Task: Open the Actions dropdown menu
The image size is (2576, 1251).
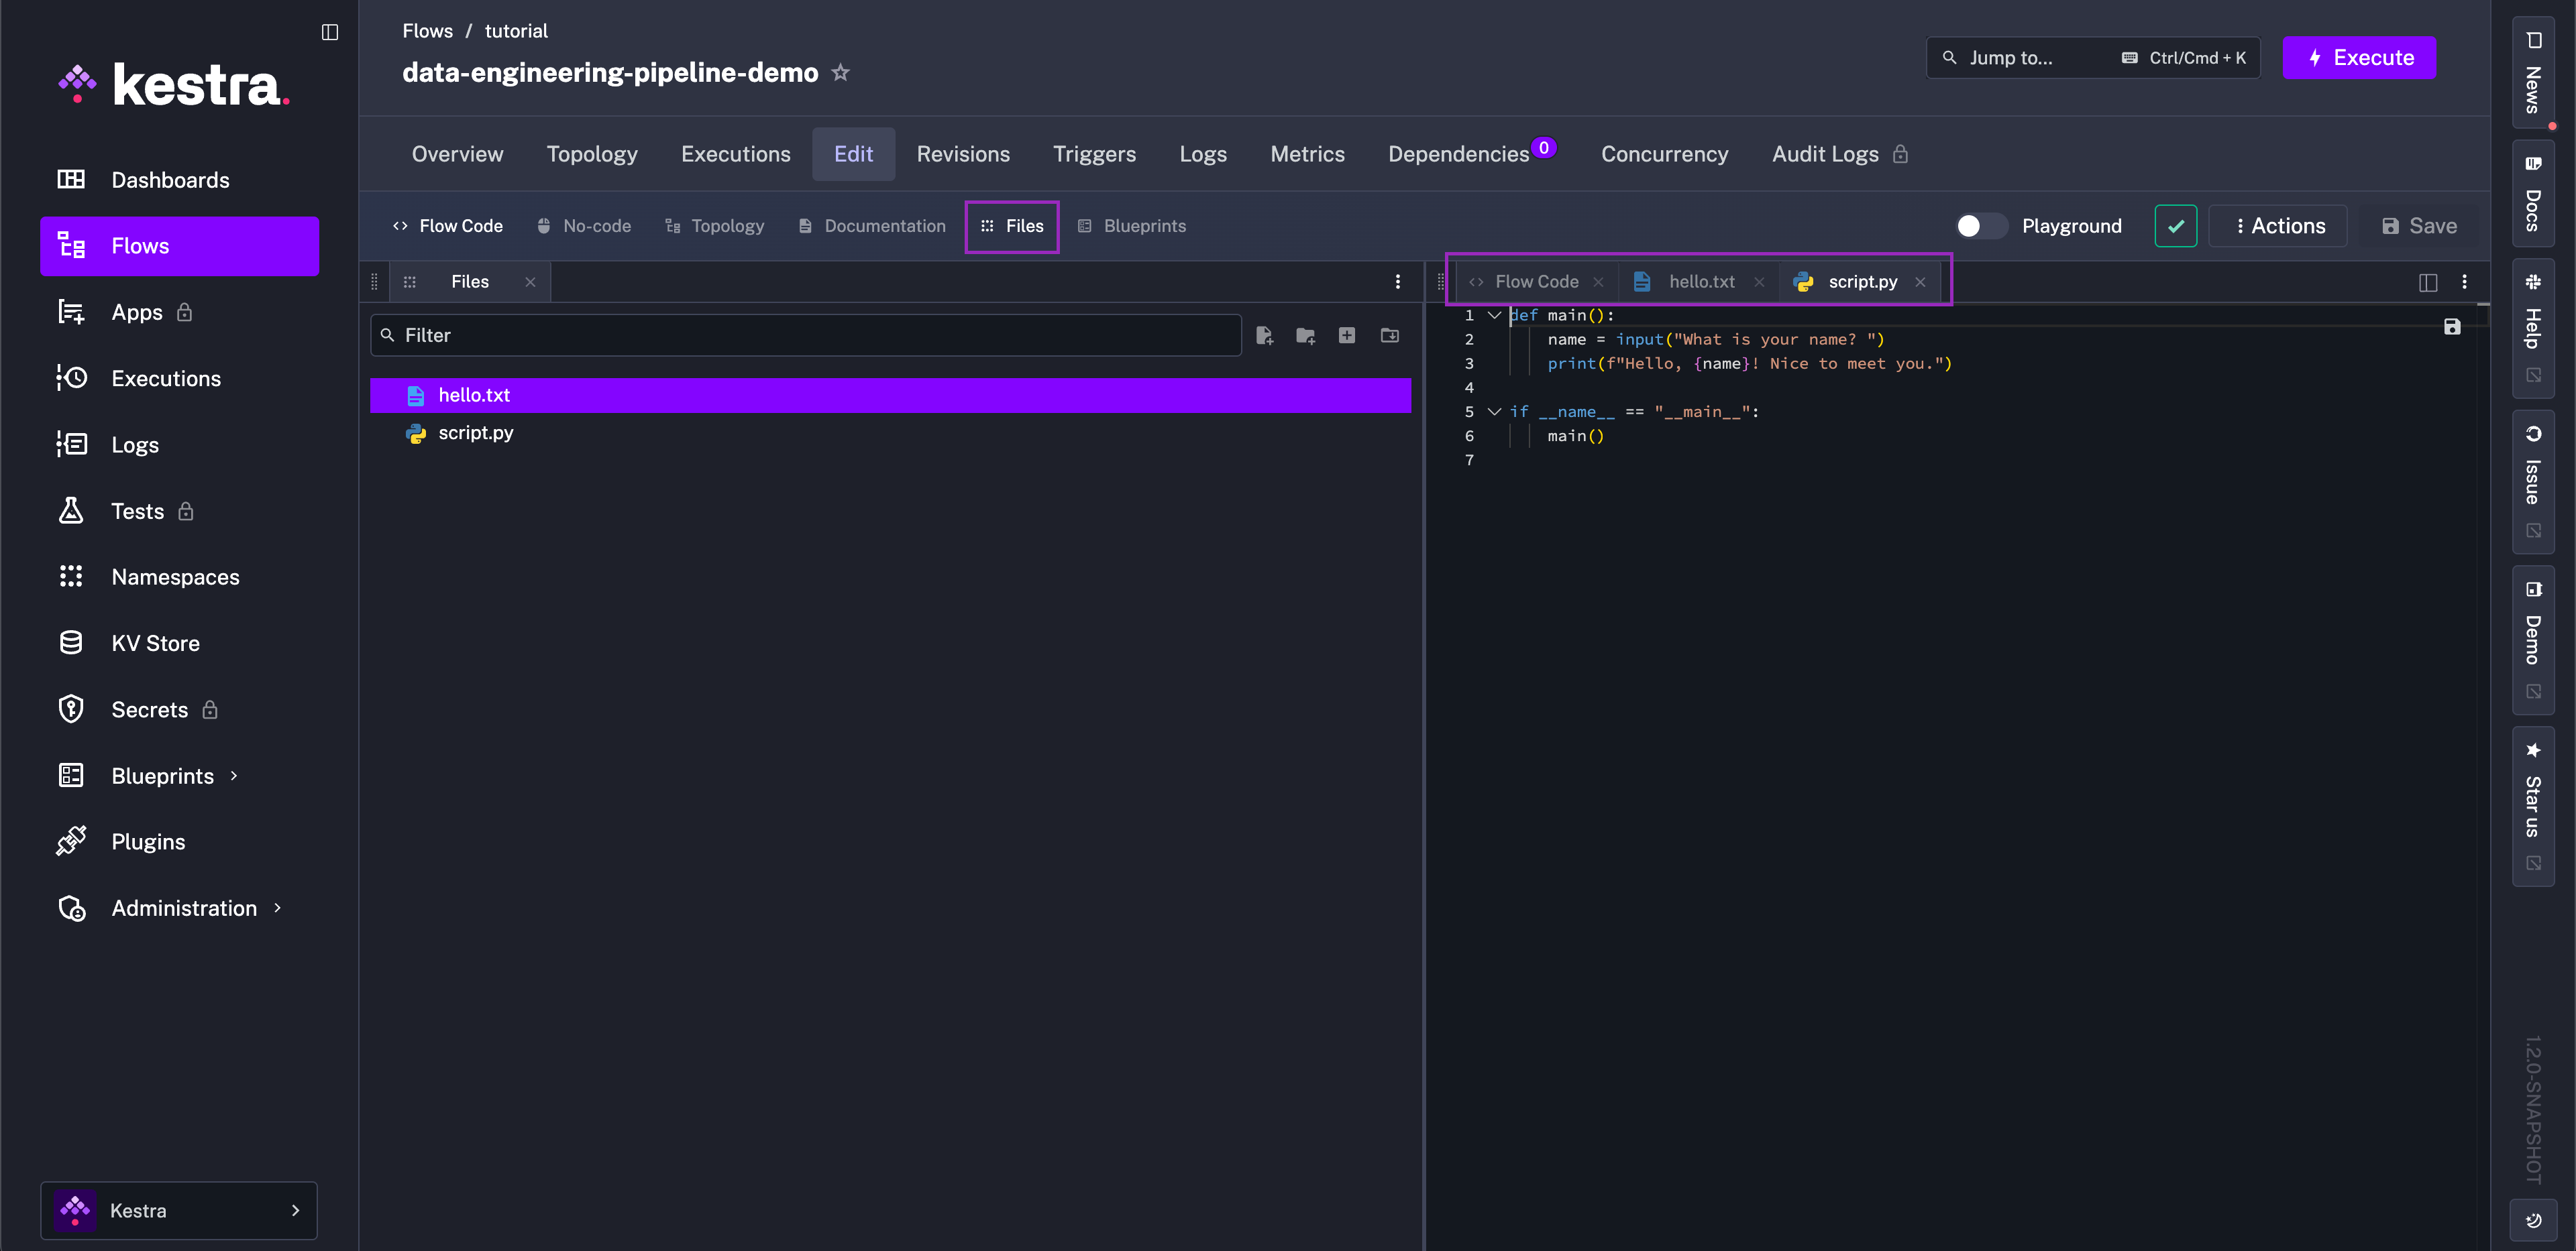Action: (2278, 226)
